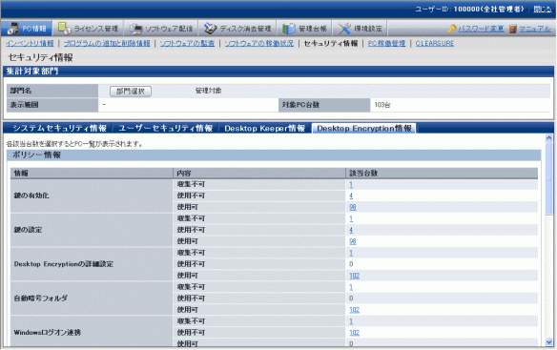Click the 該当台数 column header
This screenshot has height=350, width=557.
(x=442, y=173)
